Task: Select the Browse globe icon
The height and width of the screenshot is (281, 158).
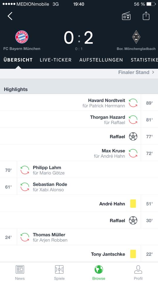Action: point(99,269)
